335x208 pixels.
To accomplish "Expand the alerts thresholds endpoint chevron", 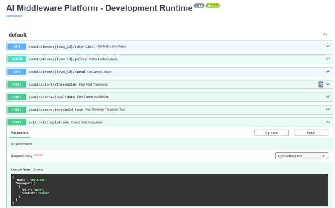I will 328,84.
